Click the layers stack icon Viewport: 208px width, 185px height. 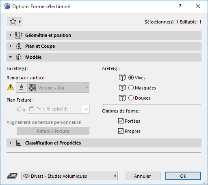pos(12,176)
